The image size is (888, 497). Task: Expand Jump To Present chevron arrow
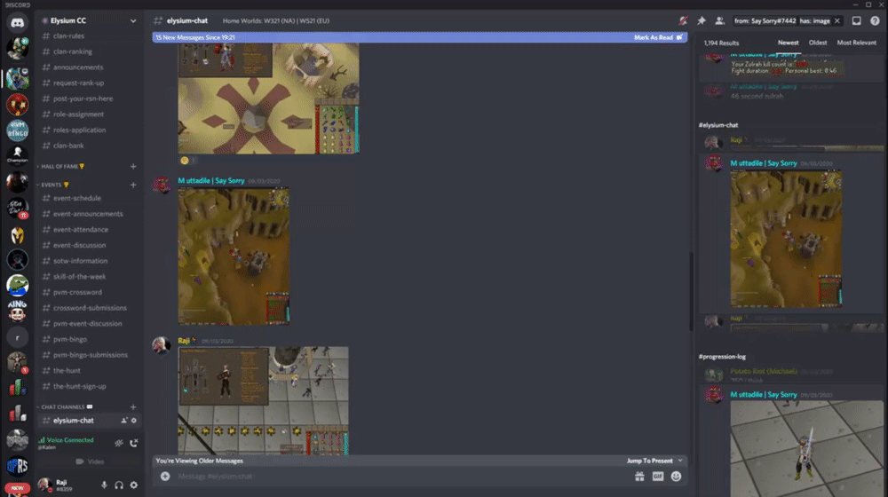click(680, 461)
